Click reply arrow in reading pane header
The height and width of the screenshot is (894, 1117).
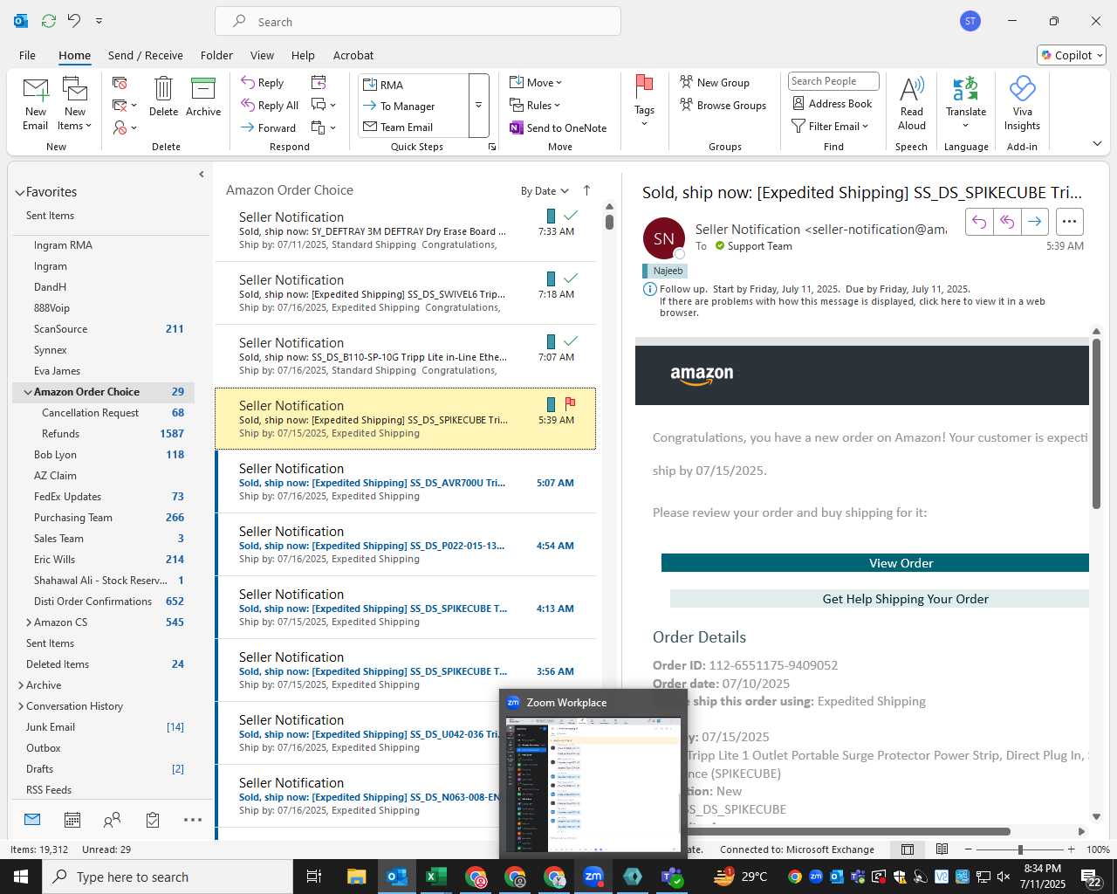pyautogui.click(x=979, y=222)
